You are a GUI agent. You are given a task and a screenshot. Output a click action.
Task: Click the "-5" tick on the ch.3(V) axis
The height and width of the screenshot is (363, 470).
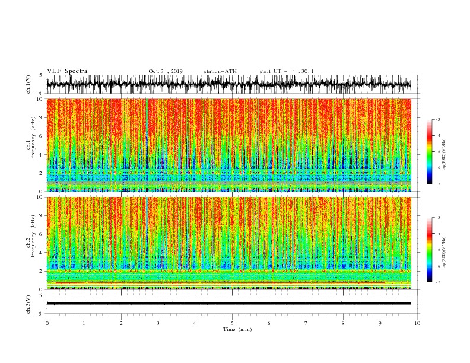40,314
